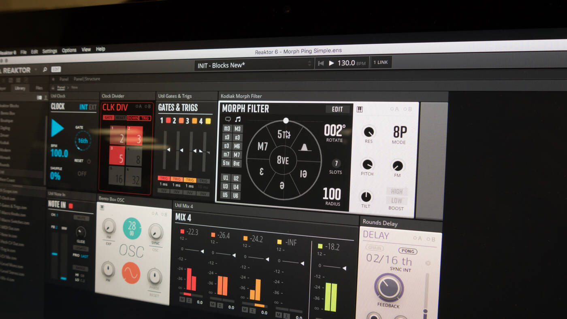The width and height of the screenshot is (567, 319).
Task: Click the PHASE knob in Bento Box OSC
Action: click(x=154, y=276)
